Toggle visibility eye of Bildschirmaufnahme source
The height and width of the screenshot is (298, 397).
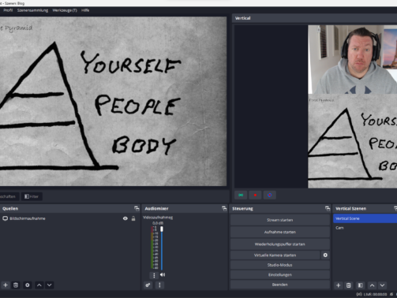tap(125, 218)
